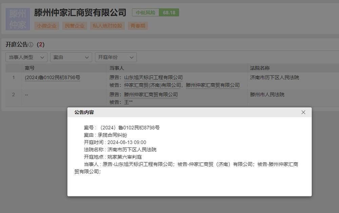Click the 青春期 tag
This screenshot has height=213, width=339.
coord(138,25)
